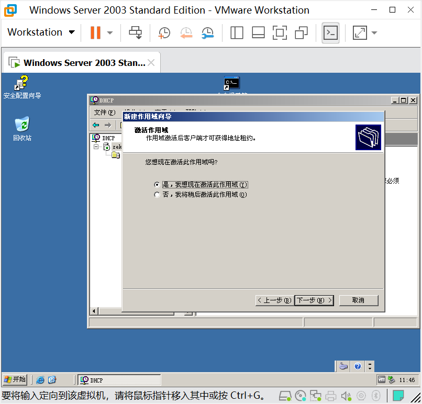Toggle the library sidebar view

click(x=237, y=33)
